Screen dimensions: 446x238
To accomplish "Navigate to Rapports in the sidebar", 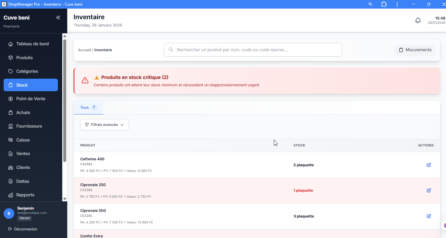I will (x=25, y=195).
